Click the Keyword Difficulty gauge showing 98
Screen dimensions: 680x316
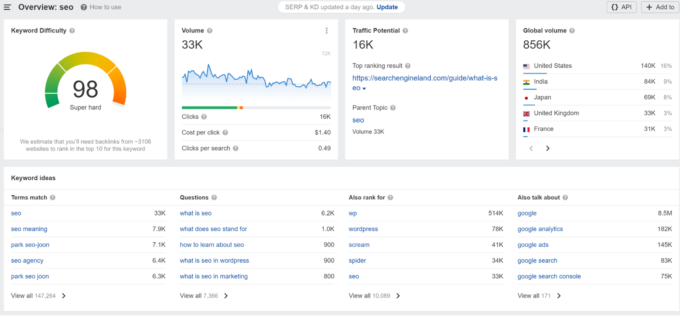pos(85,81)
